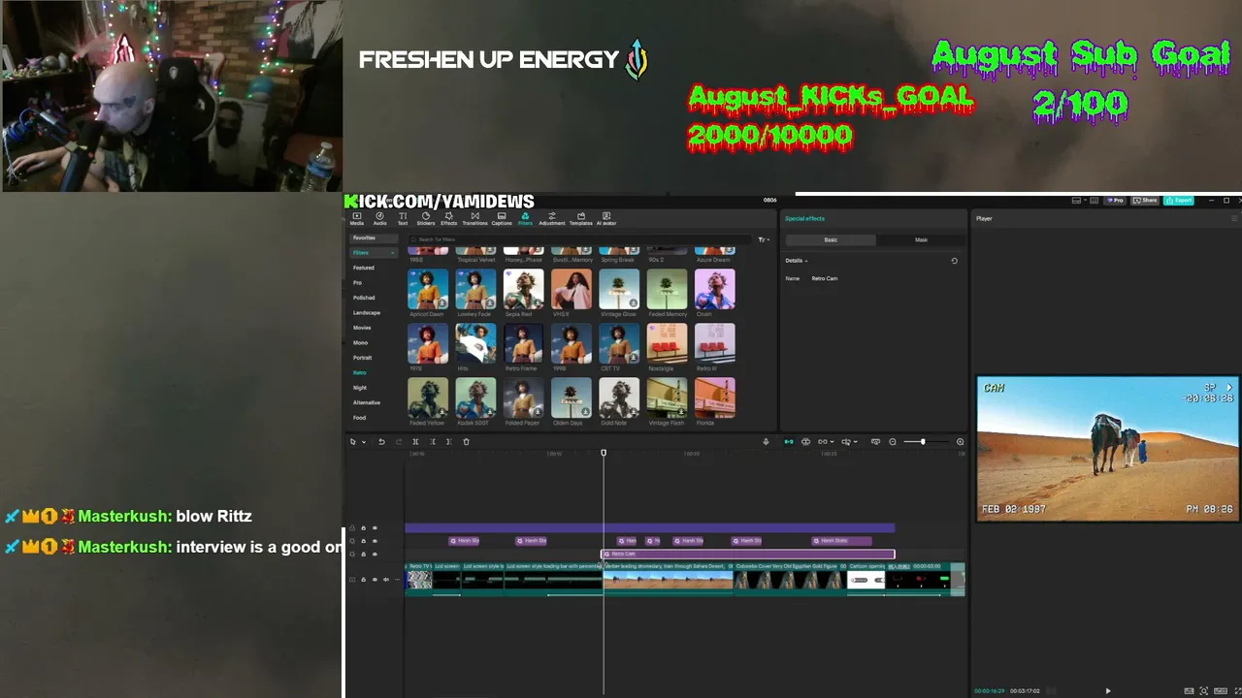Switch to the Mask tab
The height and width of the screenshot is (698, 1242).
(921, 239)
